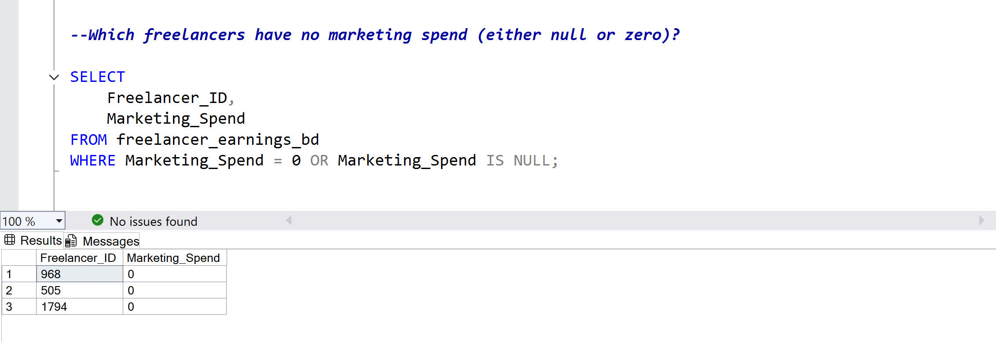Click the Freelancer_ID column header
Viewport: 996px width, 342px height.
pyautogui.click(x=78, y=258)
